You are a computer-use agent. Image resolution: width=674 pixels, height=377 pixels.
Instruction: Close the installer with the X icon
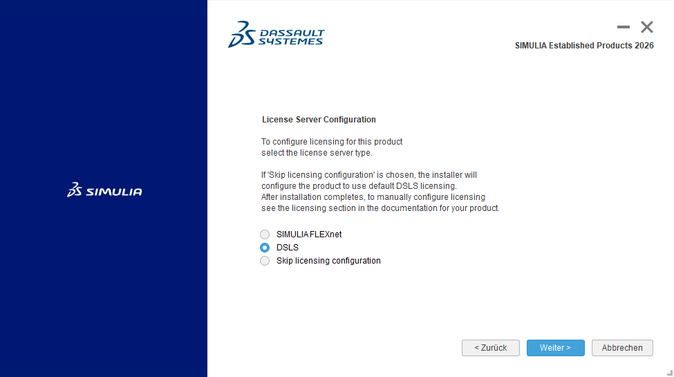coord(647,28)
